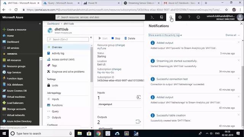
Task: Open Tags in the resource menu
Action: (x=54, y=65)
